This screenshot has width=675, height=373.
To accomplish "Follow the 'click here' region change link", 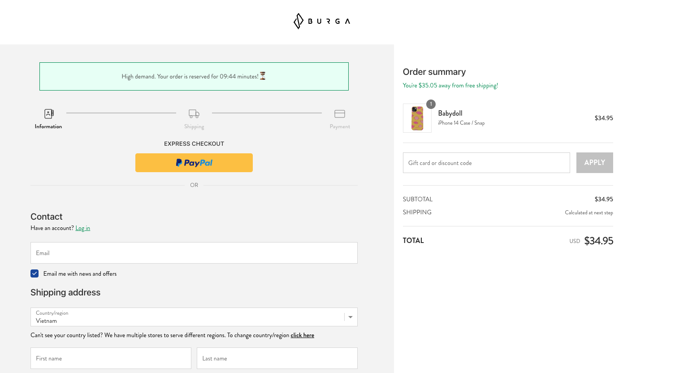I will tap(303, 335).
